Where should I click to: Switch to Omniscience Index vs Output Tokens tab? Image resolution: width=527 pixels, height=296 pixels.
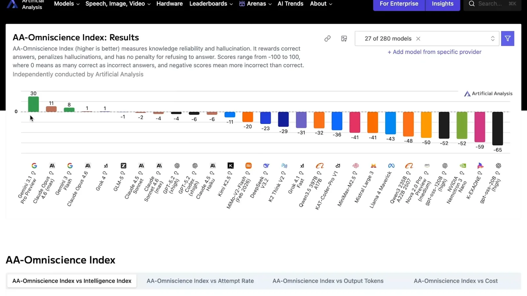tap(328, 281)
